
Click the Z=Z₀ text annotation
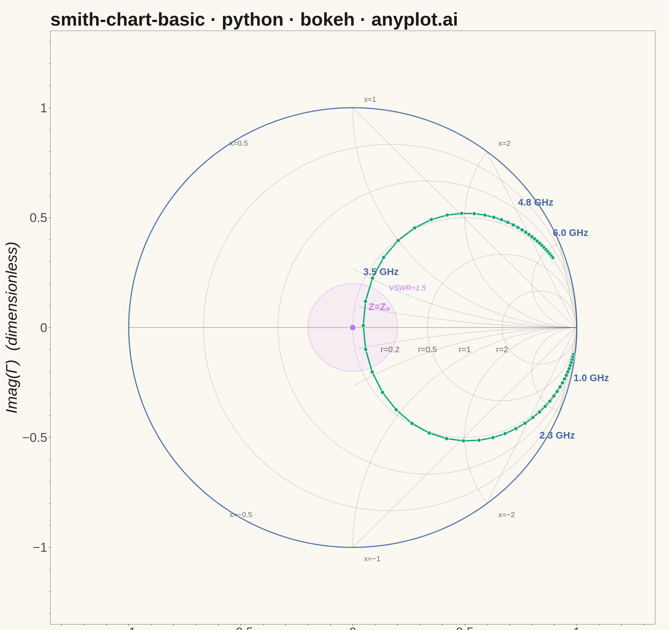(x=379, y=307)
